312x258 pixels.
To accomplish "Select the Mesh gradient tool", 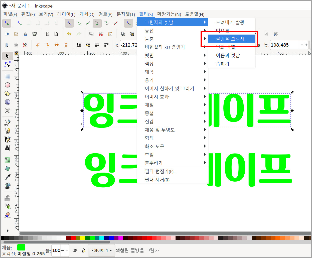I will (x=8, y=168).
